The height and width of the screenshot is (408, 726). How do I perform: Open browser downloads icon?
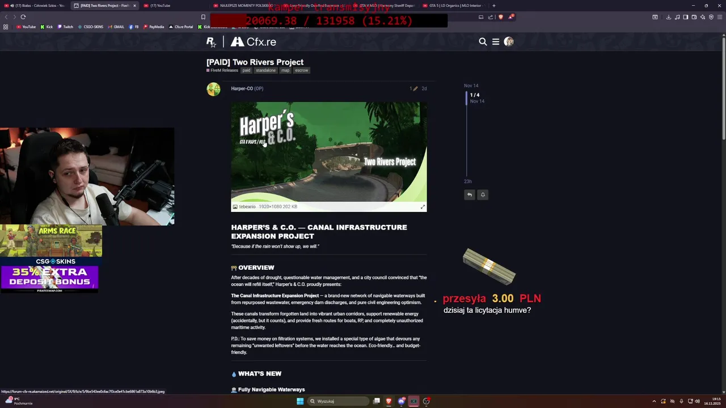tap(669, 17)
